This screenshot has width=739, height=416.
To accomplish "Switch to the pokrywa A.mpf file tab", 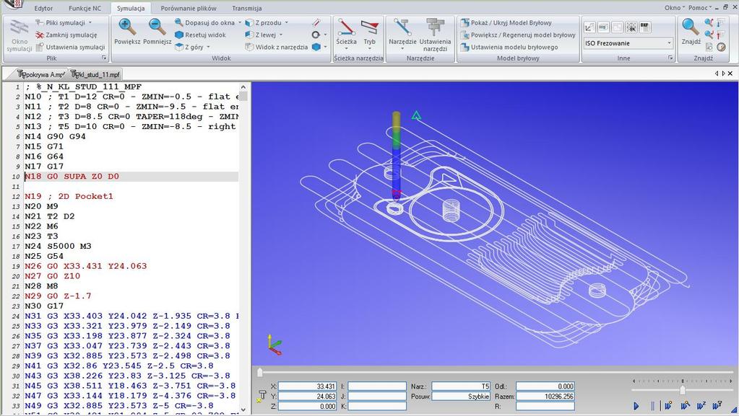I will pos(40,74).
